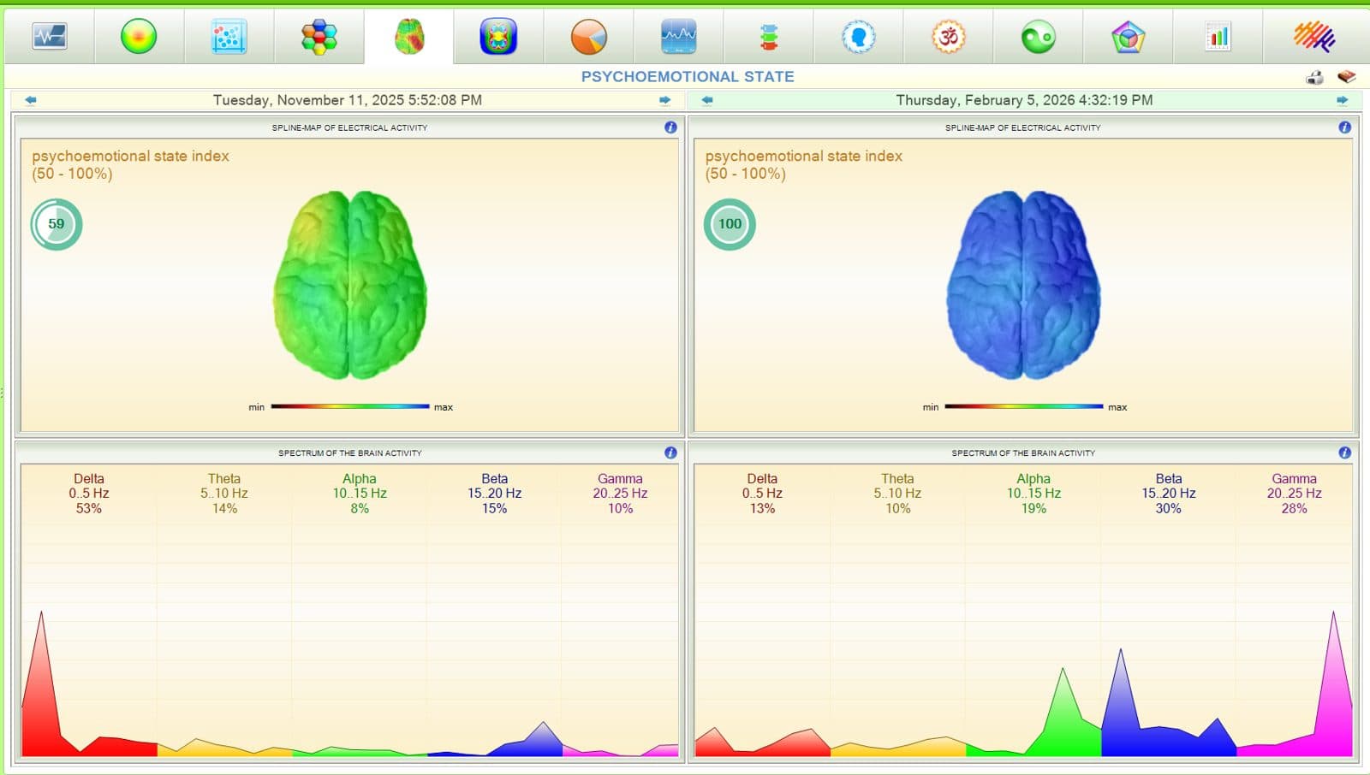Viewport: 1370px width, 775px height.
Task: Open the colored hexagon cluster tab
Action: pos(319,37)
